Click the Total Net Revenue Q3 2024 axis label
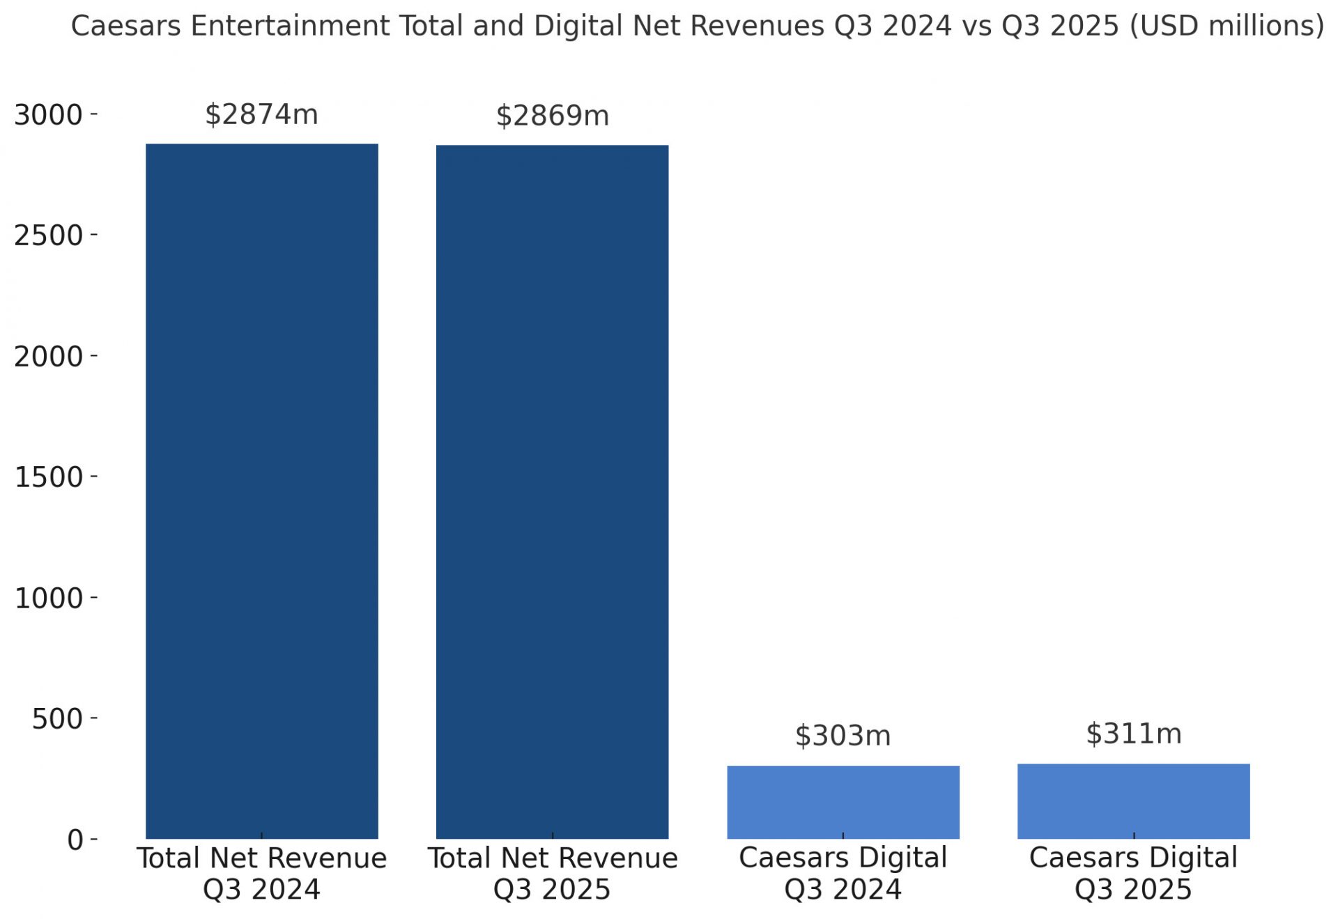The width and height of the screenshot is (1338, 919). click(x=261, y=874)
